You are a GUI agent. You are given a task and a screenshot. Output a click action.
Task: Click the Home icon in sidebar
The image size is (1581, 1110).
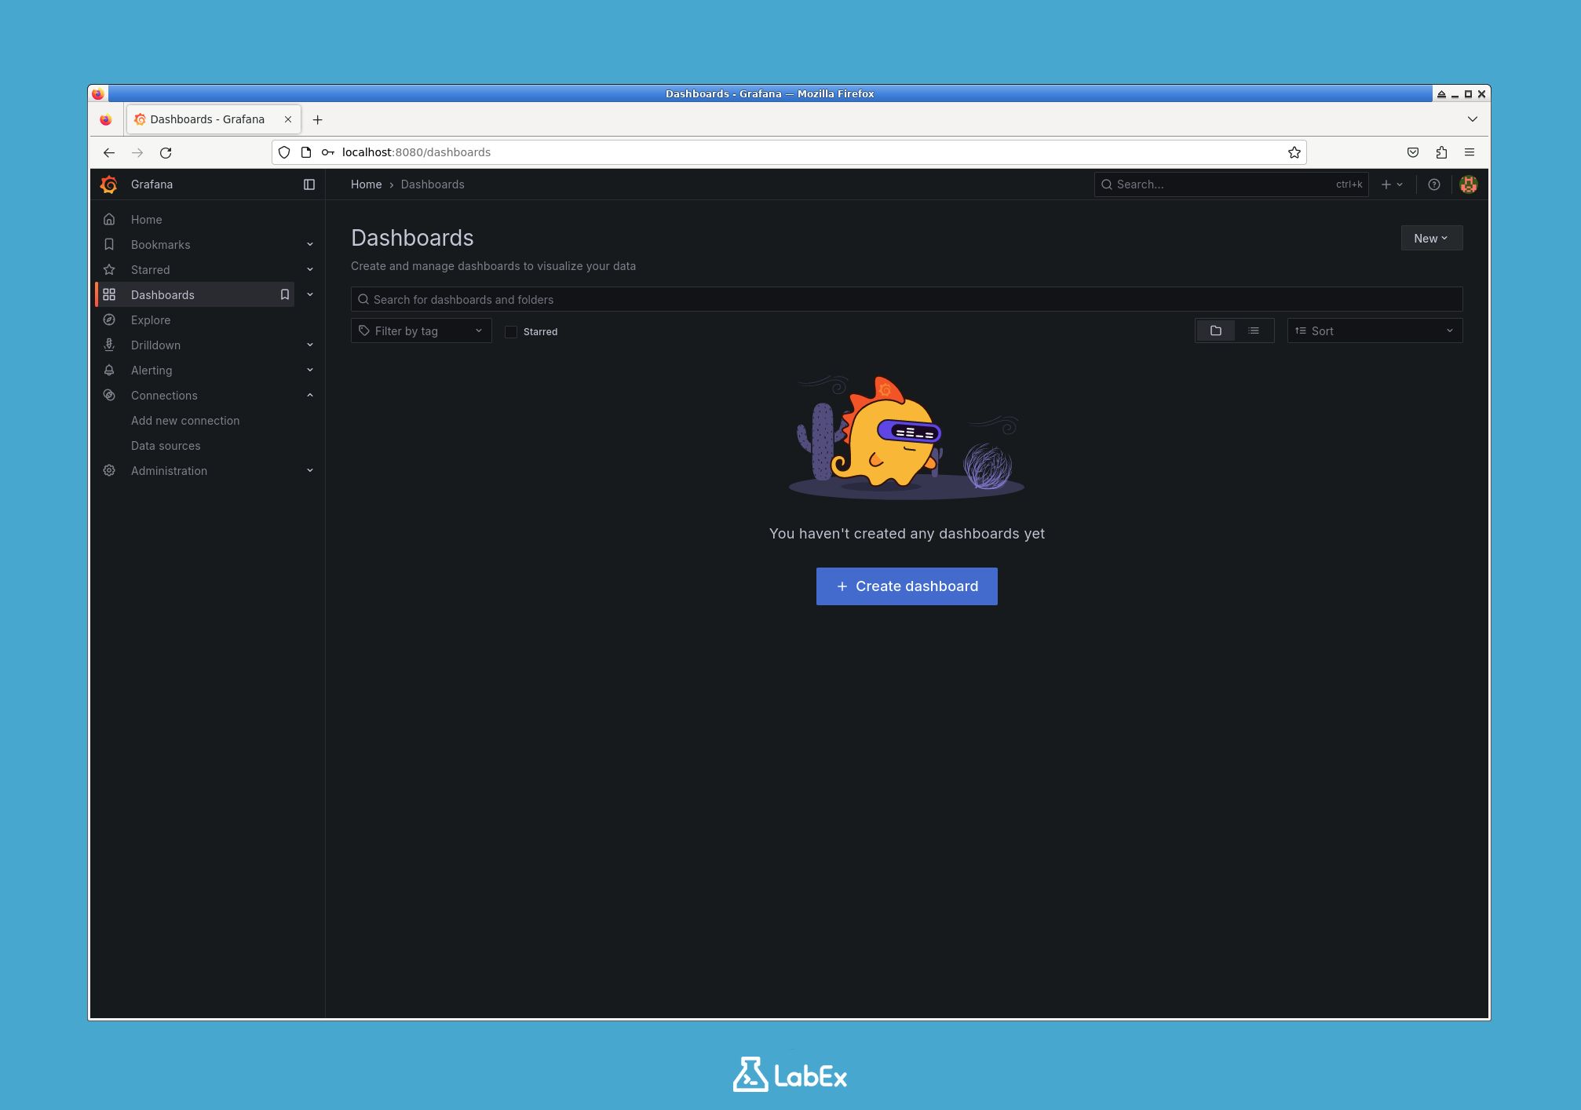109,219
